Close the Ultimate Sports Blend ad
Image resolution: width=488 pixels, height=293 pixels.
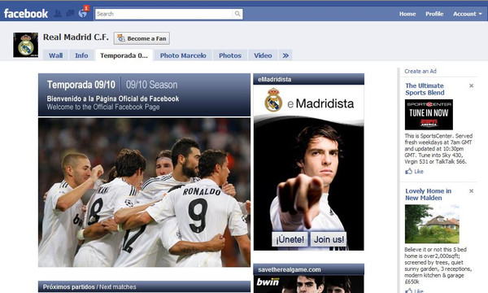point(471,85)
